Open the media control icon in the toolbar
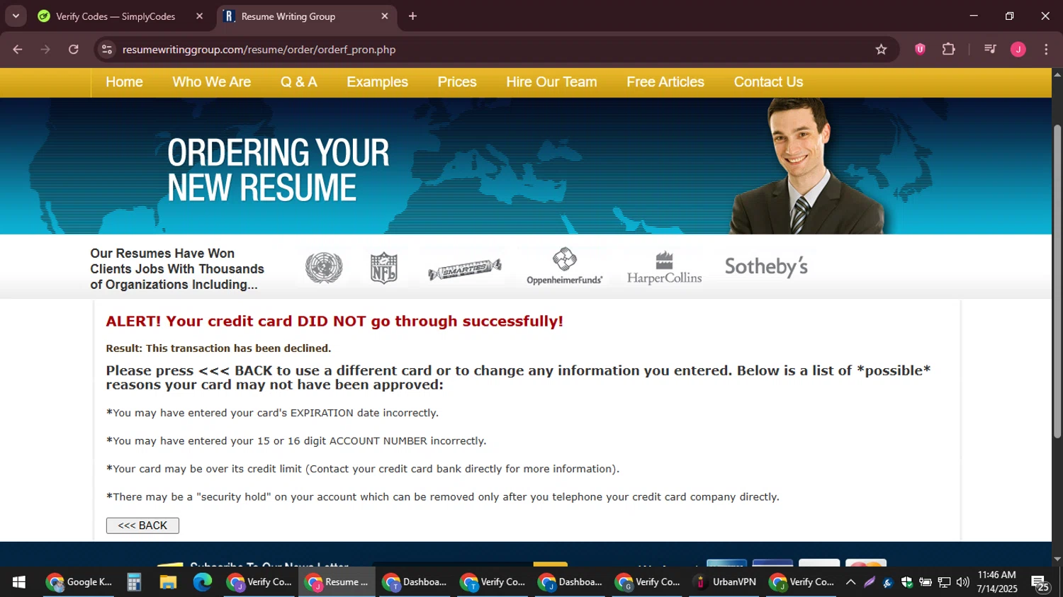1063x597 pixels. pyautogui.click(x=990, y=50)
